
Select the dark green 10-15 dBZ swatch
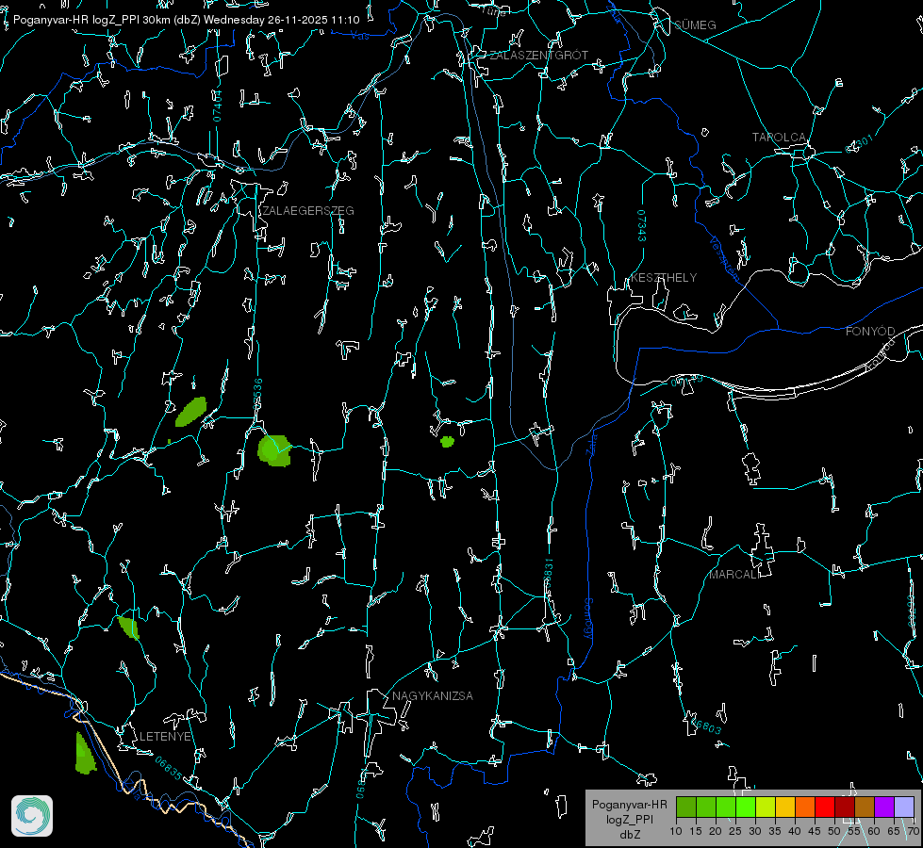686,807
